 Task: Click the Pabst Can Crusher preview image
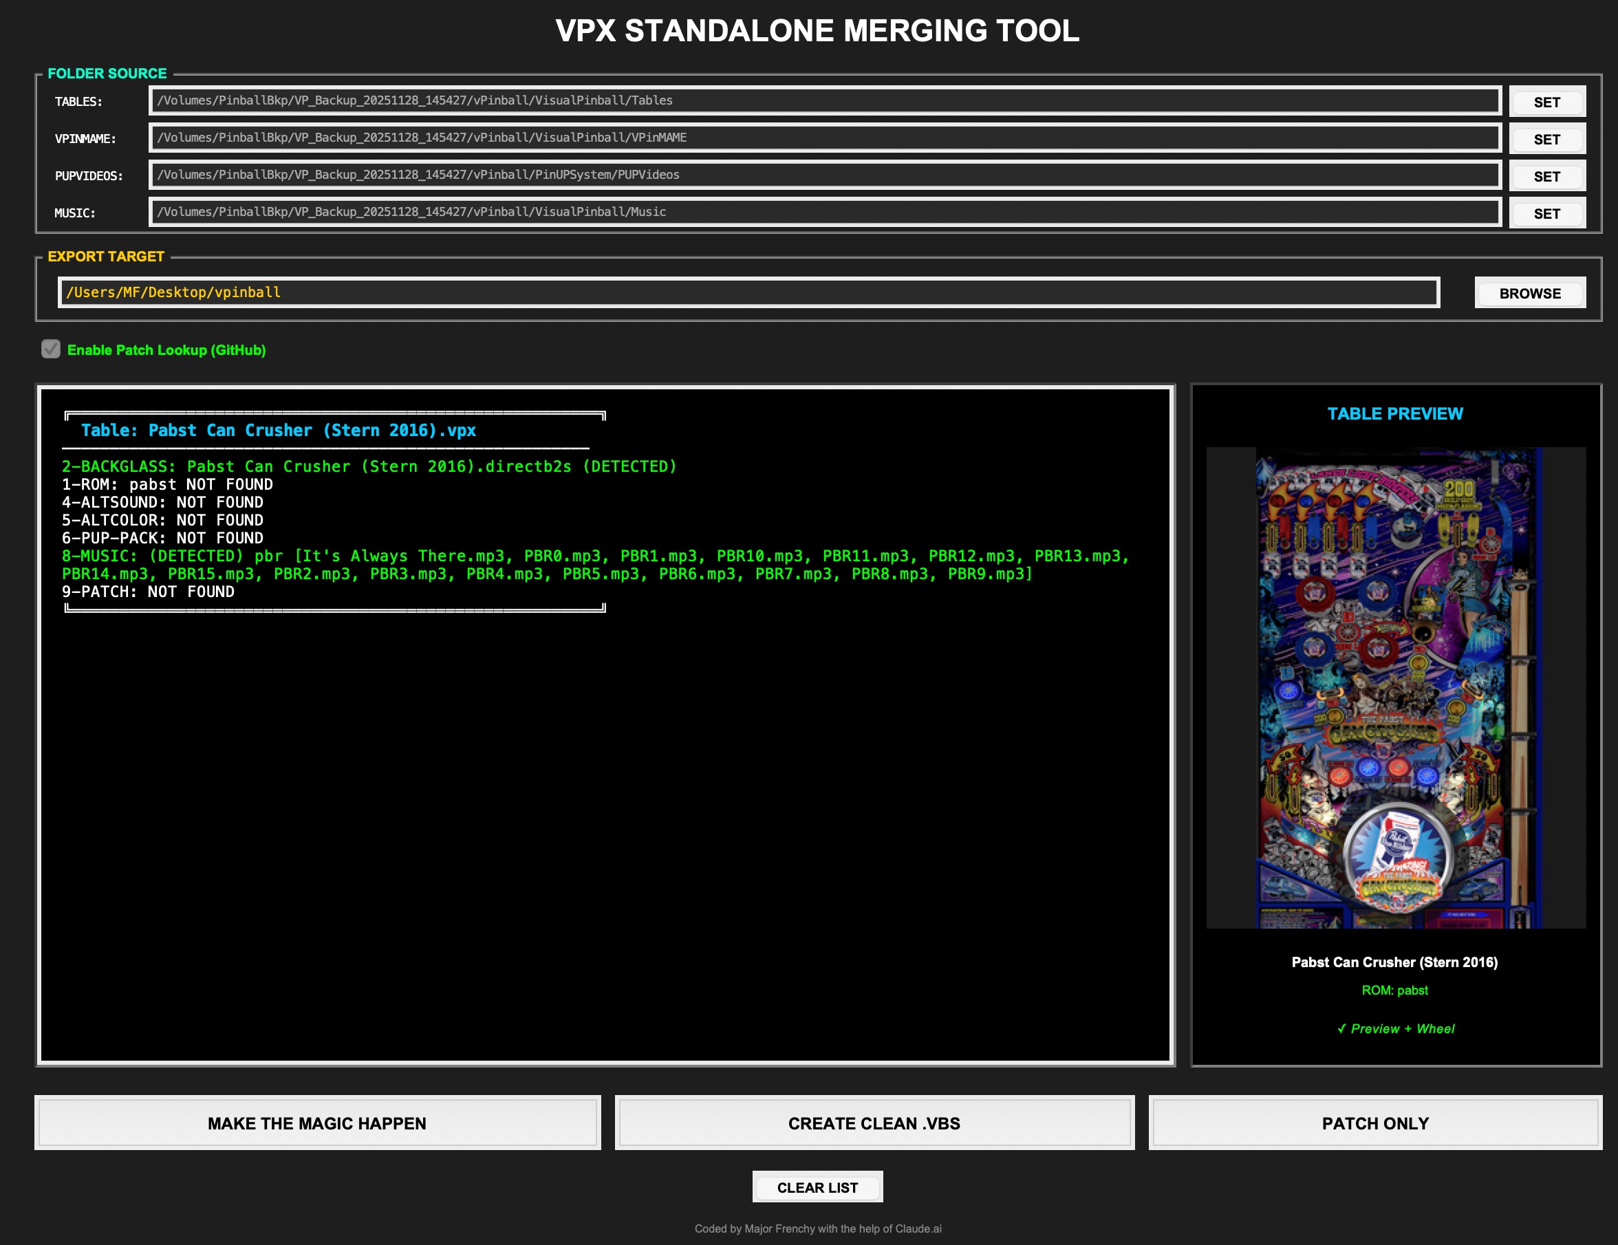point(1395,687)
